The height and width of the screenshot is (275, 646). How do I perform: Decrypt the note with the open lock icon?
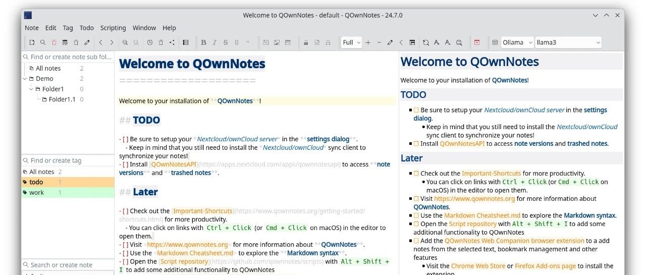point(328,42)
